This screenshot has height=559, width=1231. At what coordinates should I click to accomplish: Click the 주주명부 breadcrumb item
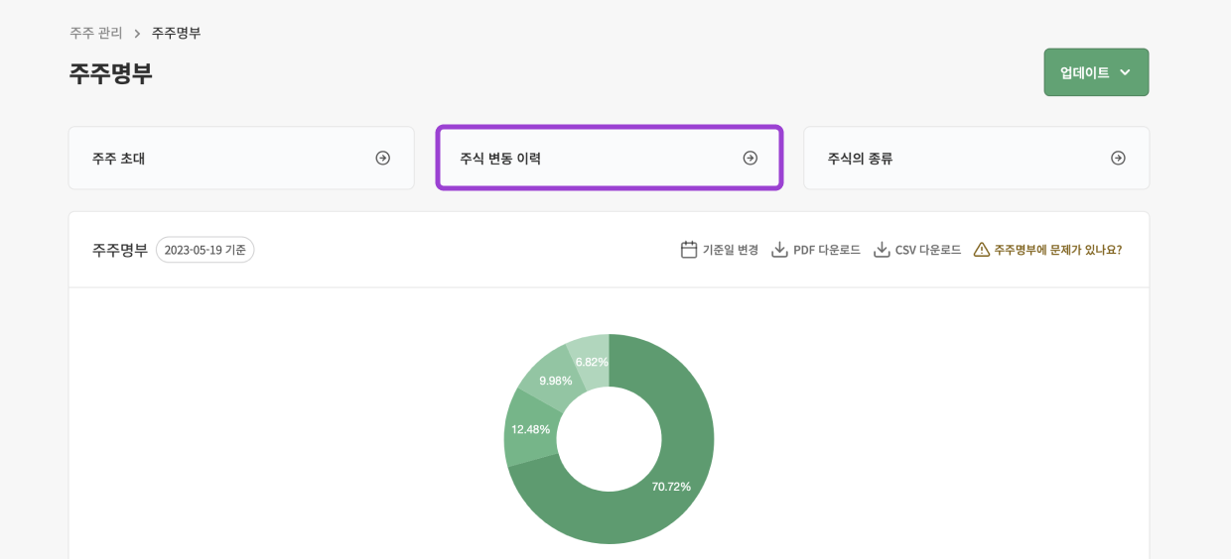(x=176, y=33)
